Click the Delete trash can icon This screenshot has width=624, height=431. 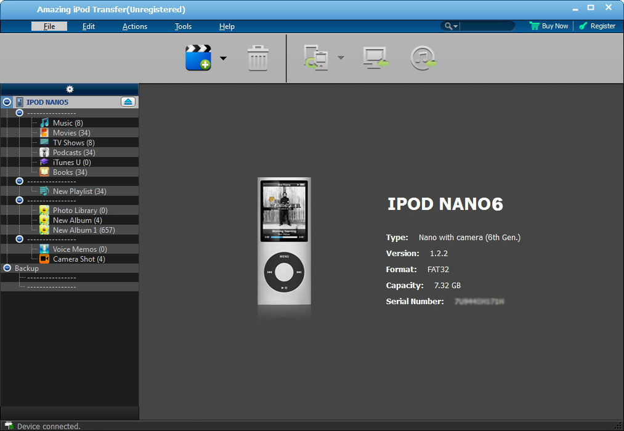(x=258, y=58)
